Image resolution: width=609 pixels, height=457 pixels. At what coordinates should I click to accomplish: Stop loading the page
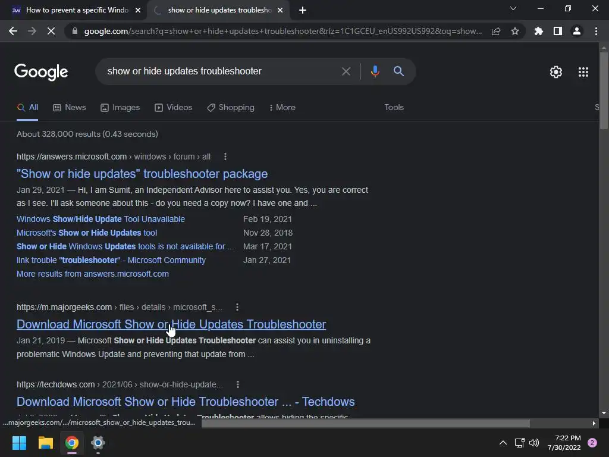(x=51, y=31)
